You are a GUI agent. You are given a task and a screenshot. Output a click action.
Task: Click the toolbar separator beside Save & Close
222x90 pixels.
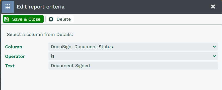(x=45, y=19)
